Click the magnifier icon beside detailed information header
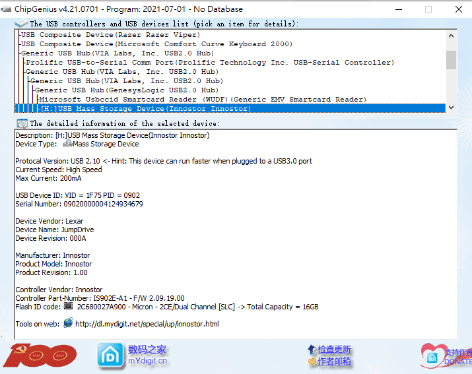The width and height of the screenshot is (472, 374). point(22,123)
